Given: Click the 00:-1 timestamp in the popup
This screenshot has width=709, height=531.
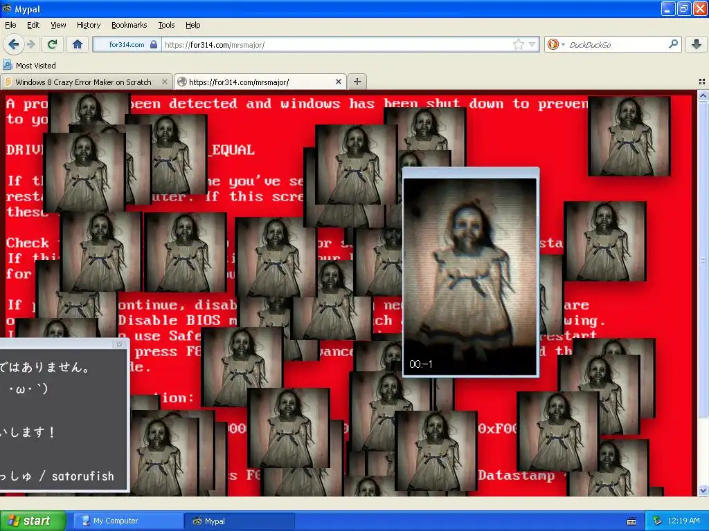Looking at the screenshot, I should 420,364.
